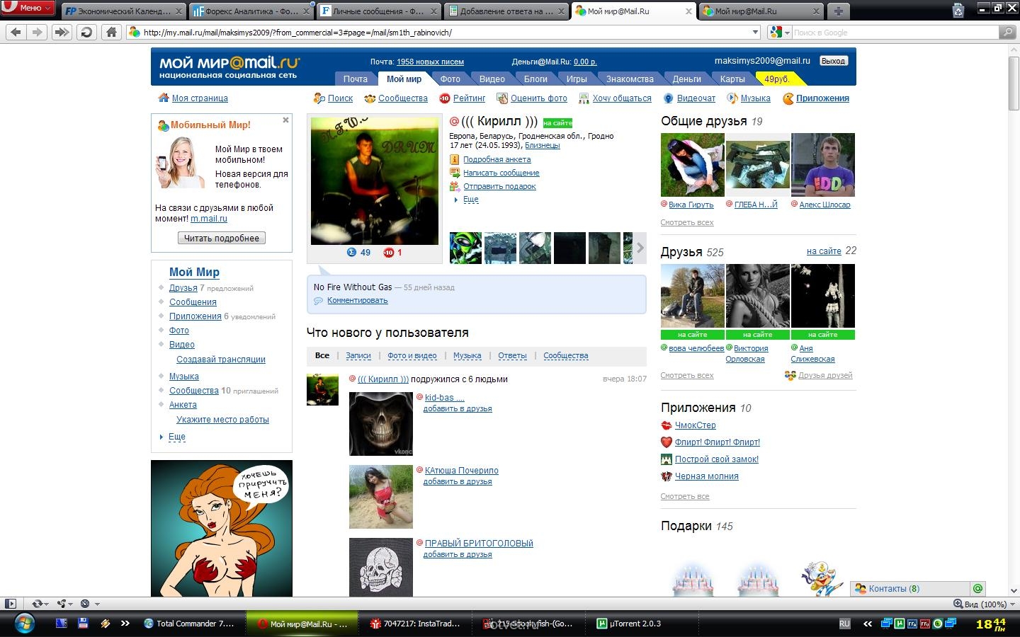Open new browser tab with plus button
Image resolution: width=1020 pixels, height=637 pixels.
tap(838, 11)
